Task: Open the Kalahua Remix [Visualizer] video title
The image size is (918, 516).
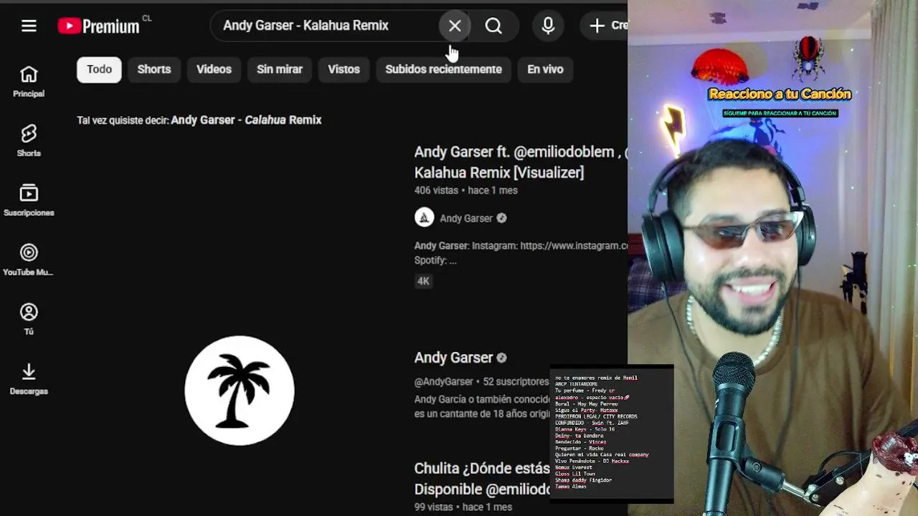Action: tap(521, 162)
